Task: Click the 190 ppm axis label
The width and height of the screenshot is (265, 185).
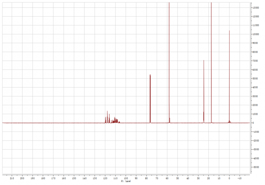Action: tap(32, 178)
